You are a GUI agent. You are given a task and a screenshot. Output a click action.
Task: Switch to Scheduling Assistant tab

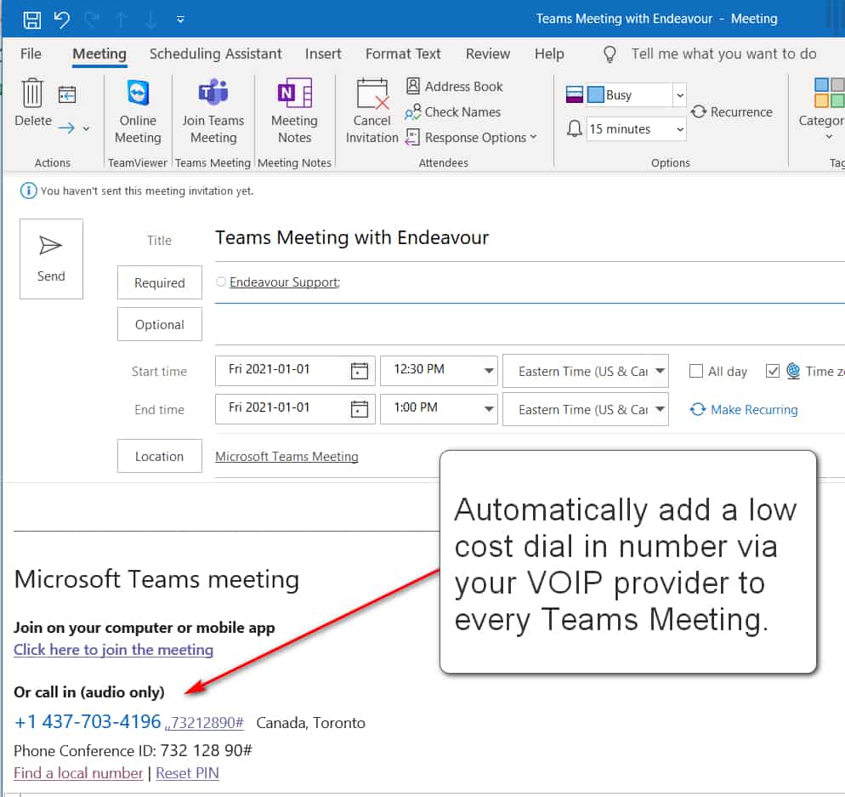(215, 54)
